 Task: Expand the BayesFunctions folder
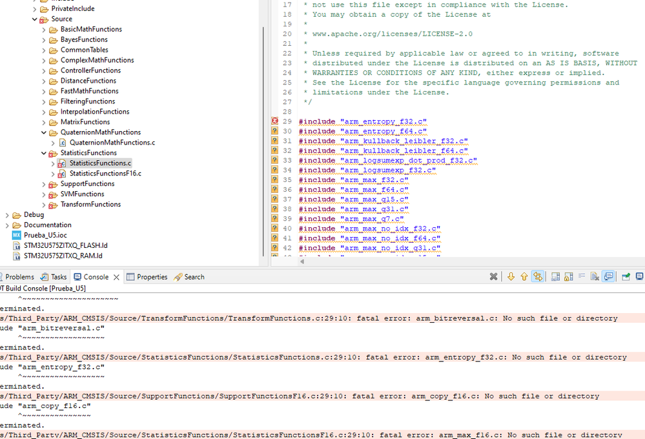[x=44, y=40]
